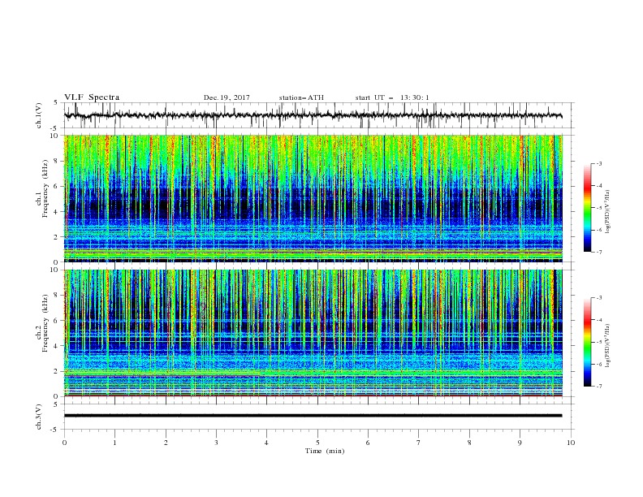Viewport: 643px width, 497px height.
Task: Click the '4' kHz tick on ch.2 axis
Action: pos(57,346)
